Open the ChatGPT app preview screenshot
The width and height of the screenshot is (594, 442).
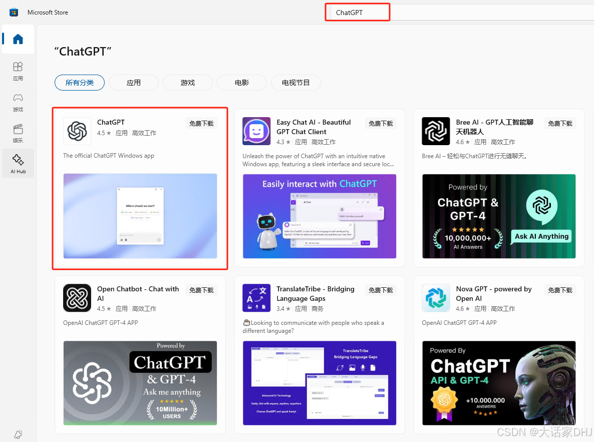pyautogui.click(x=140, y=216)
